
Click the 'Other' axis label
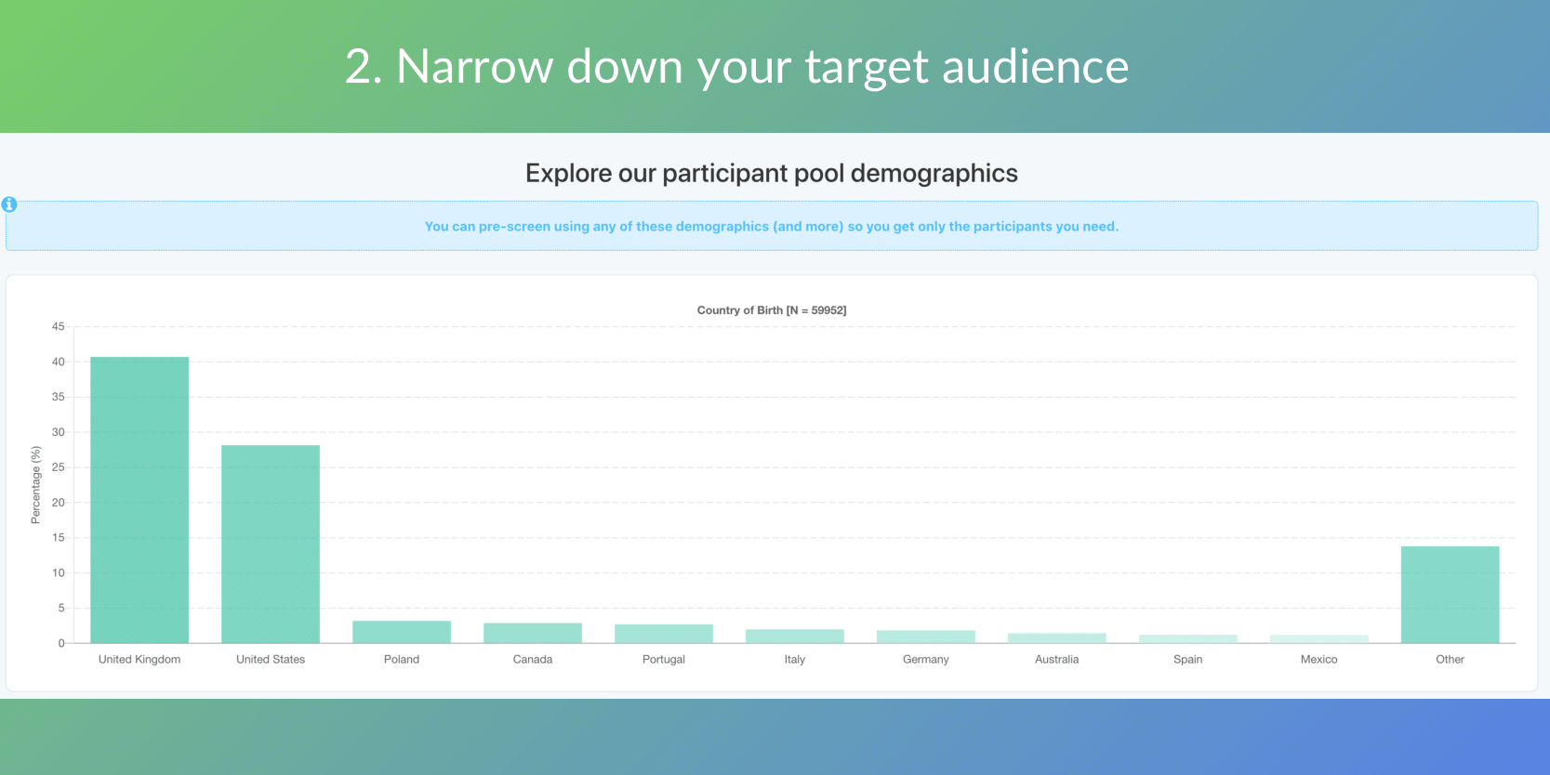coord(1451,659)
